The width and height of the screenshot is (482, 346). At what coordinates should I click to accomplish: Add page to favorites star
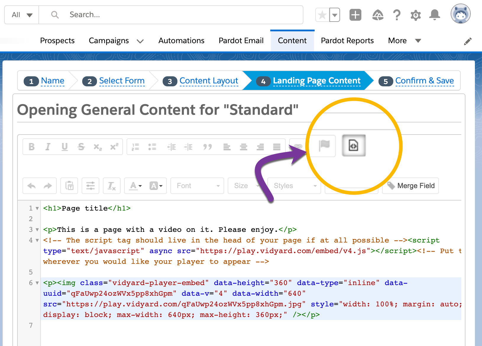(x=322, y=15)
